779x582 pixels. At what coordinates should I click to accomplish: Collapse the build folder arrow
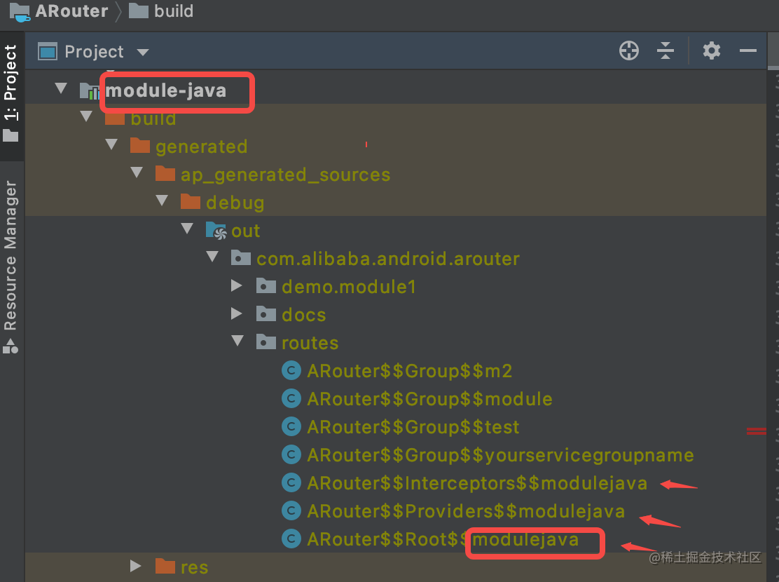tap(86, 116)
